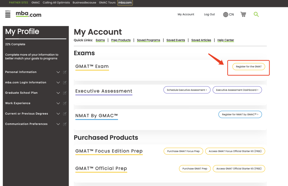The width and height of the screenshot is (288, 186).
Task: Click Log Out in header
Action: 209,14
